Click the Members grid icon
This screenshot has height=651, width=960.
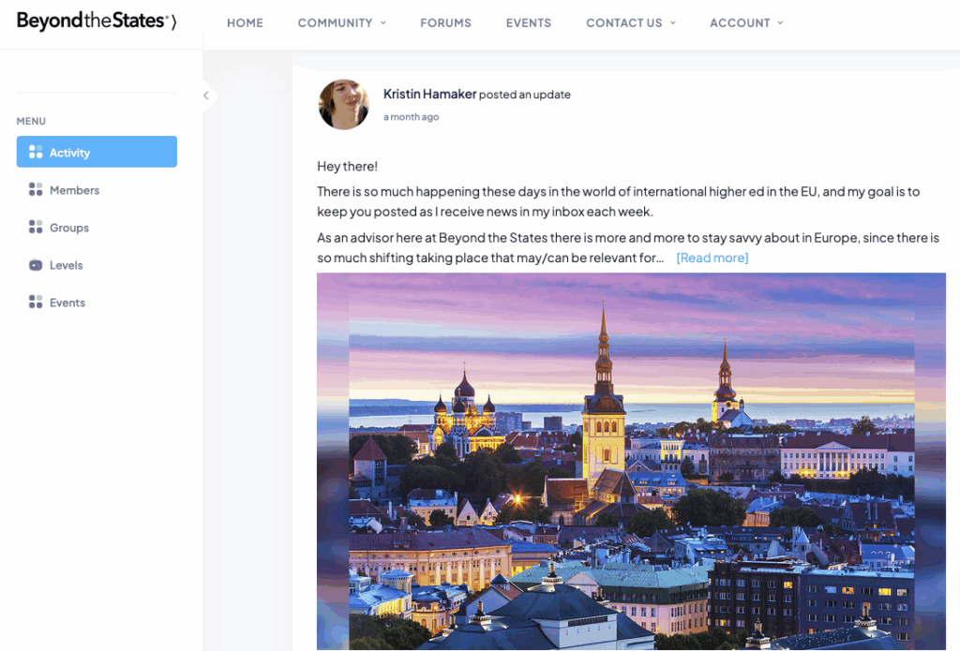(36, 190)
